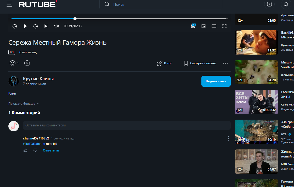Open НТВ channel name in sidebar

pyautogui.click(x=284, y=135)
